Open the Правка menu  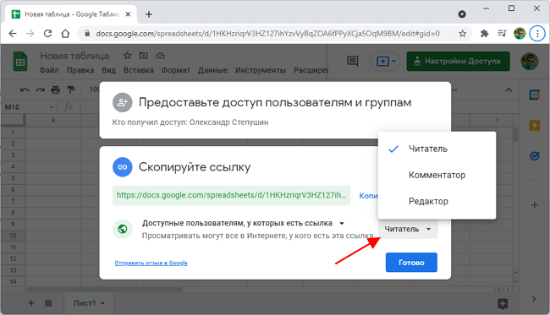pos(80,70)
